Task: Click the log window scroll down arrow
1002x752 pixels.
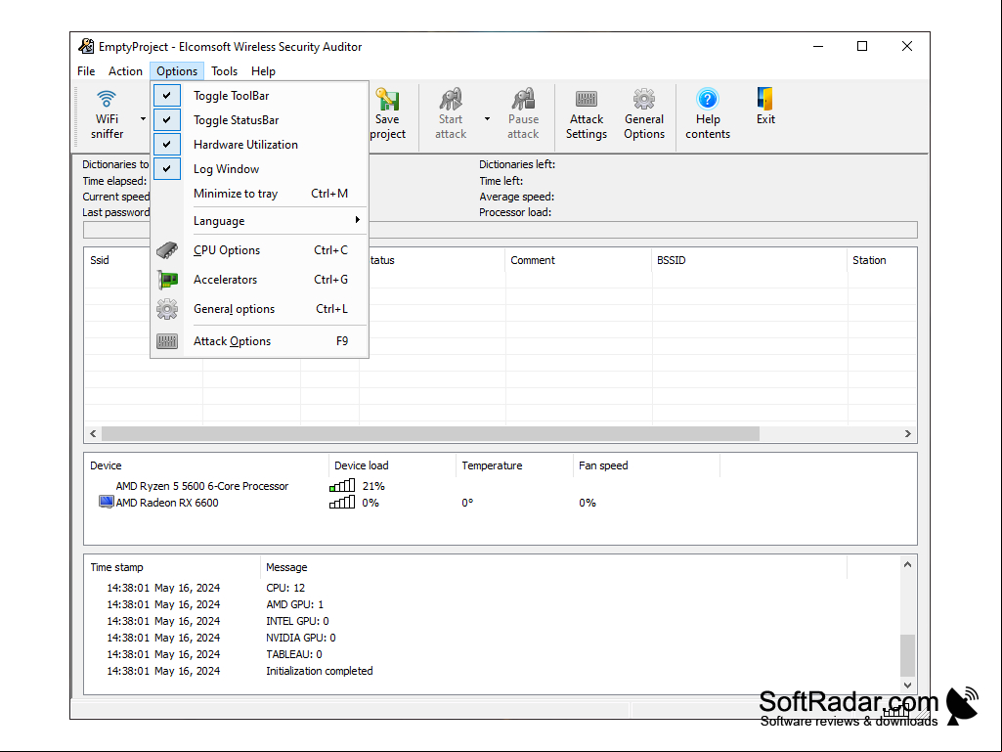Action: tap(907, 685)
